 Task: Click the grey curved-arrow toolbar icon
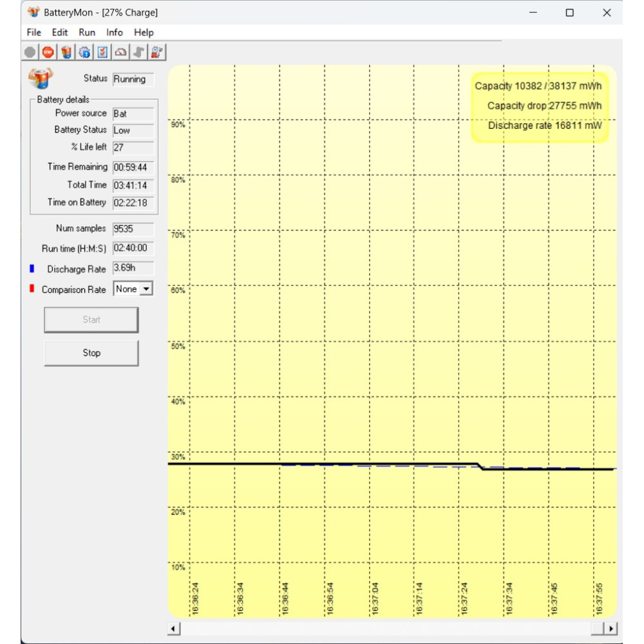point(138,52)
